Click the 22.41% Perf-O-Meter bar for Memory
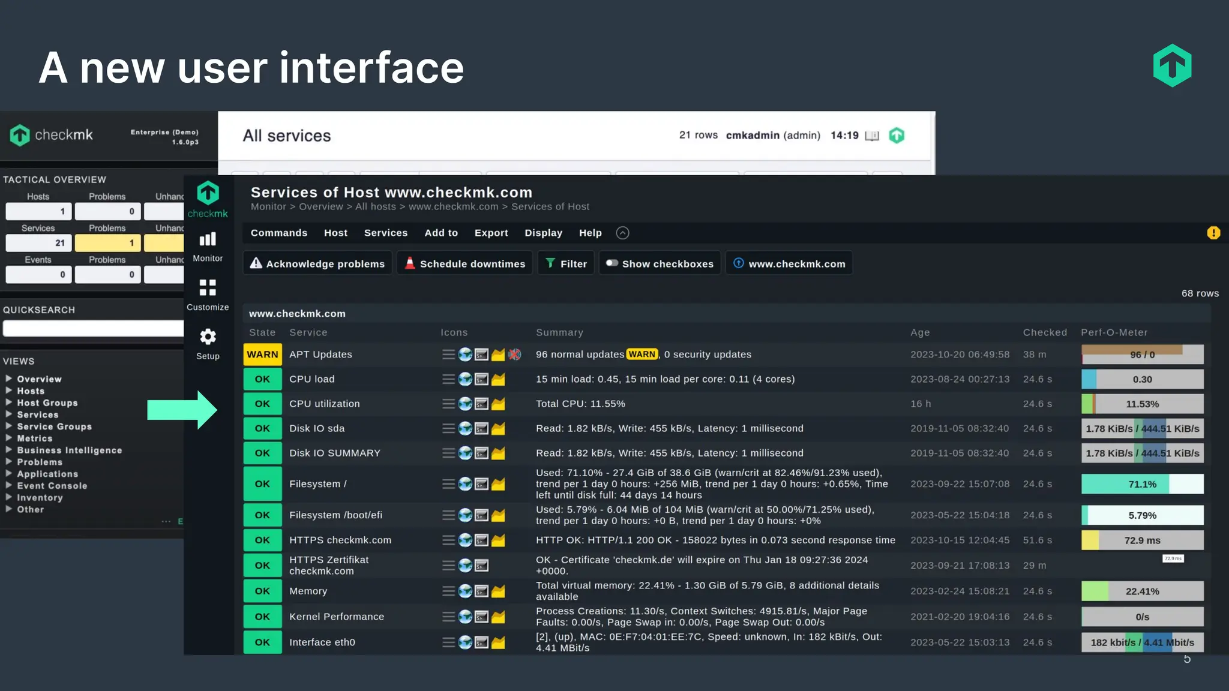 [x=1143, y=591]
